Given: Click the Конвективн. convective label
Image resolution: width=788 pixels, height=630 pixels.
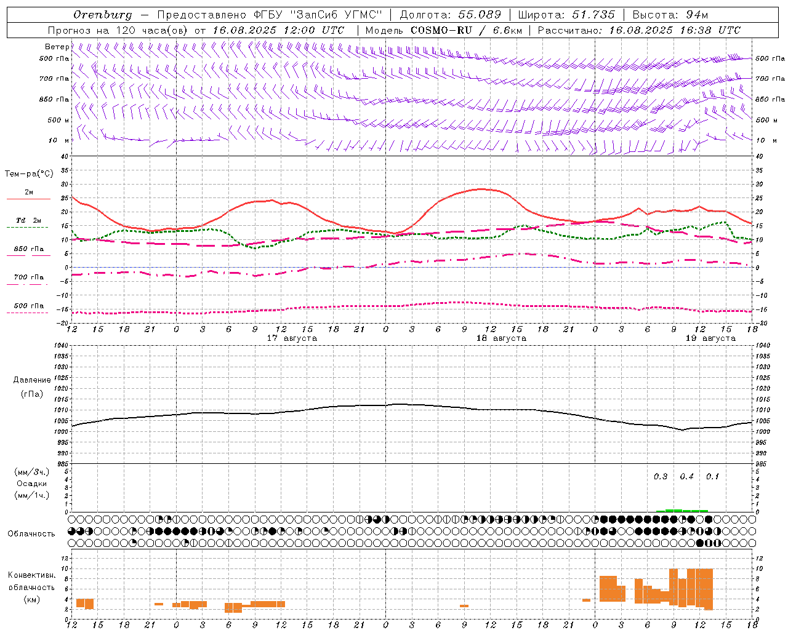Looking at the screenshot, I should pos(32,575).
